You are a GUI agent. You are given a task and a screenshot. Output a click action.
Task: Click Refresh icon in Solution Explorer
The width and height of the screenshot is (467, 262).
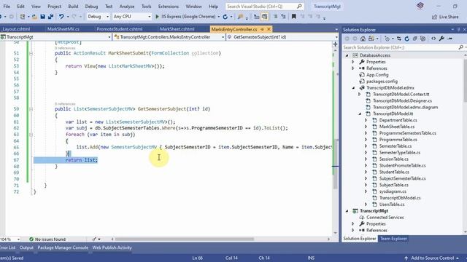[x=407, y=39]
